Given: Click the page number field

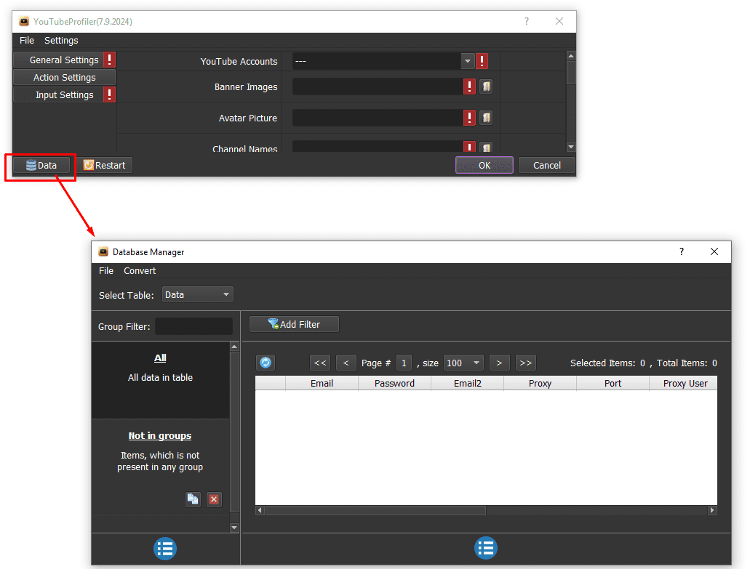Looking at the screenshot, I should coord(404,363).
